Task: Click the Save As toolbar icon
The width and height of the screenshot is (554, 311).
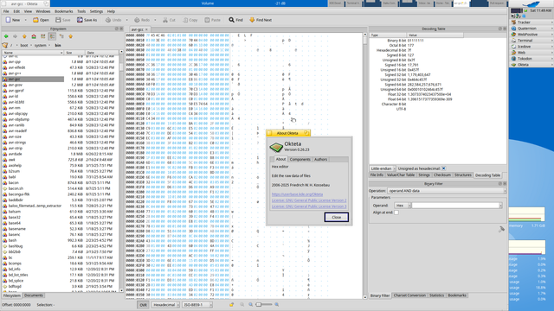Action: [x=80, y=20]
